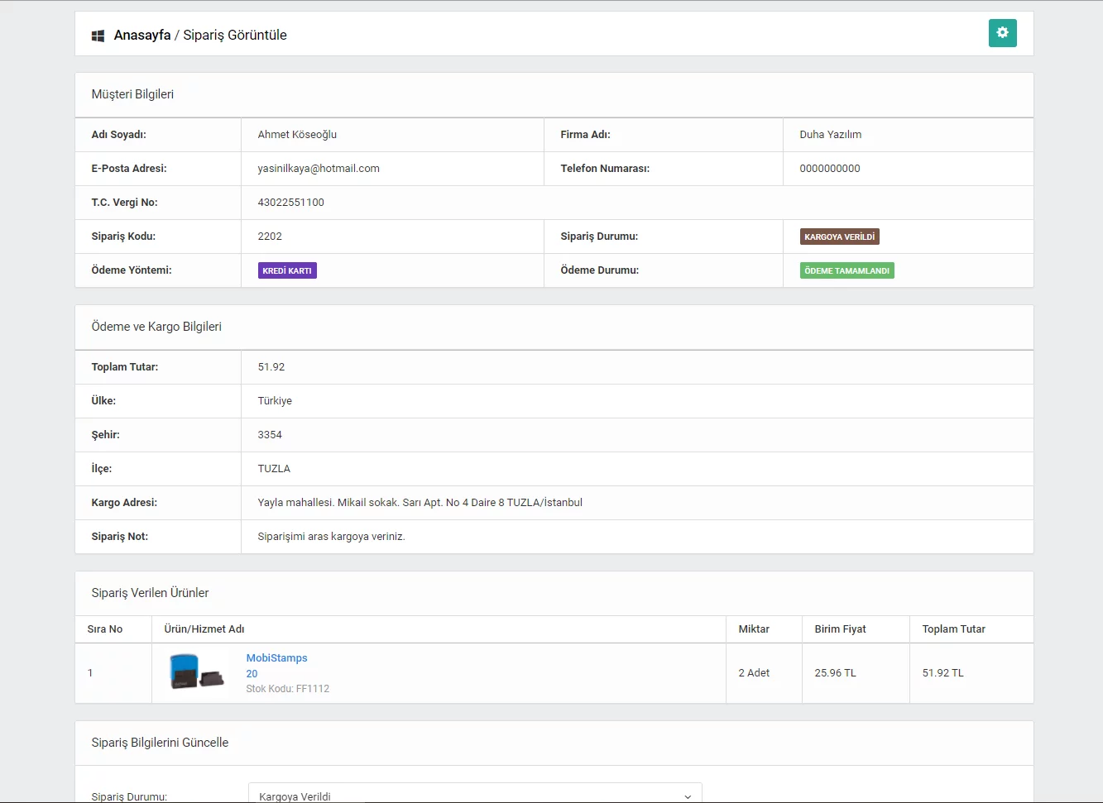Click the customer email yasinilkaya@hotmail.com
This screenshot has width=1103, height=803.
(319, 169)
